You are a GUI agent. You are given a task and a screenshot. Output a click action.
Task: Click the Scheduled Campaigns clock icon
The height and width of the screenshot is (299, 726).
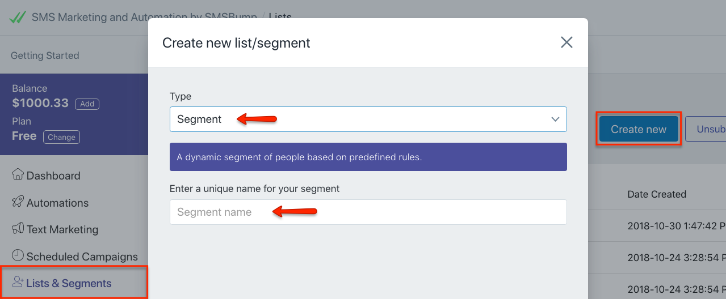coord(18,255)
